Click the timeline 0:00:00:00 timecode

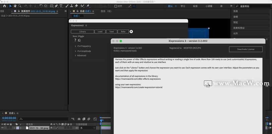tap(9, 118)
